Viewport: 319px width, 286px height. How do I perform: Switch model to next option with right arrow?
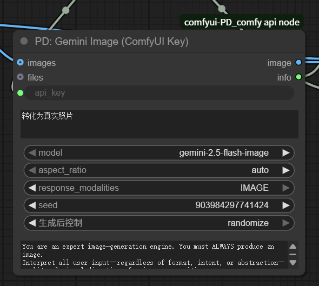coord(286,153)
